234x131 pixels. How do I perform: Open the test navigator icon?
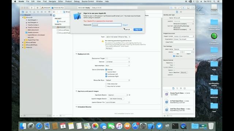point(38,12)
